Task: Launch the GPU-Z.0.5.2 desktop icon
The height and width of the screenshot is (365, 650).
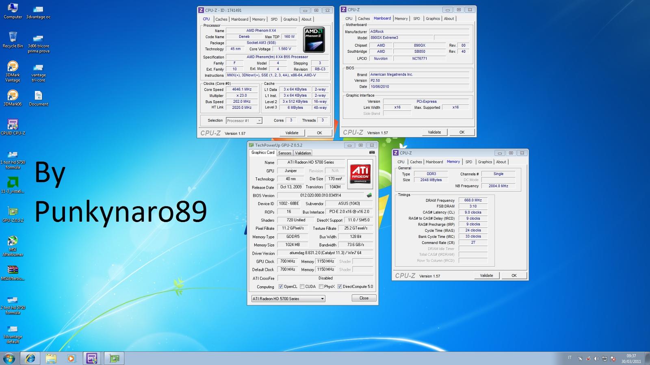Action: (x=13, y=214)
